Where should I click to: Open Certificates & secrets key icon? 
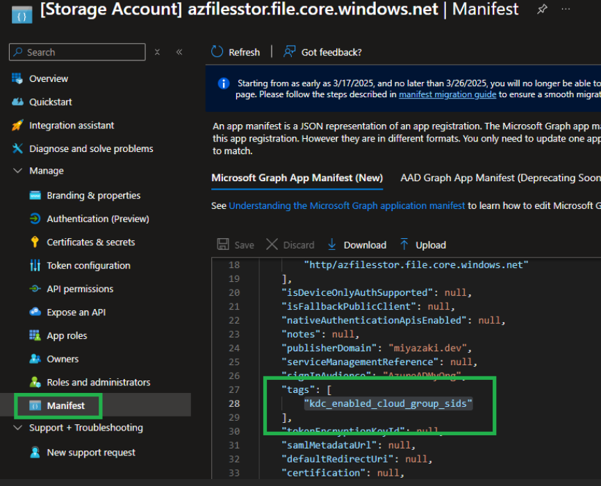tap(35, 242)
